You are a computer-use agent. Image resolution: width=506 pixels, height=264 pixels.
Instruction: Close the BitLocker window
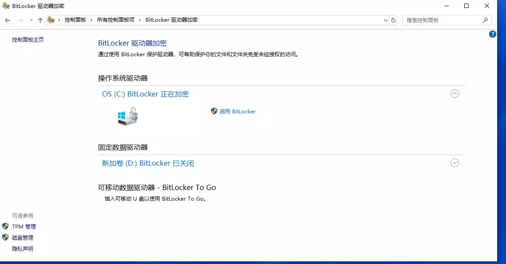tap(487, 6)
